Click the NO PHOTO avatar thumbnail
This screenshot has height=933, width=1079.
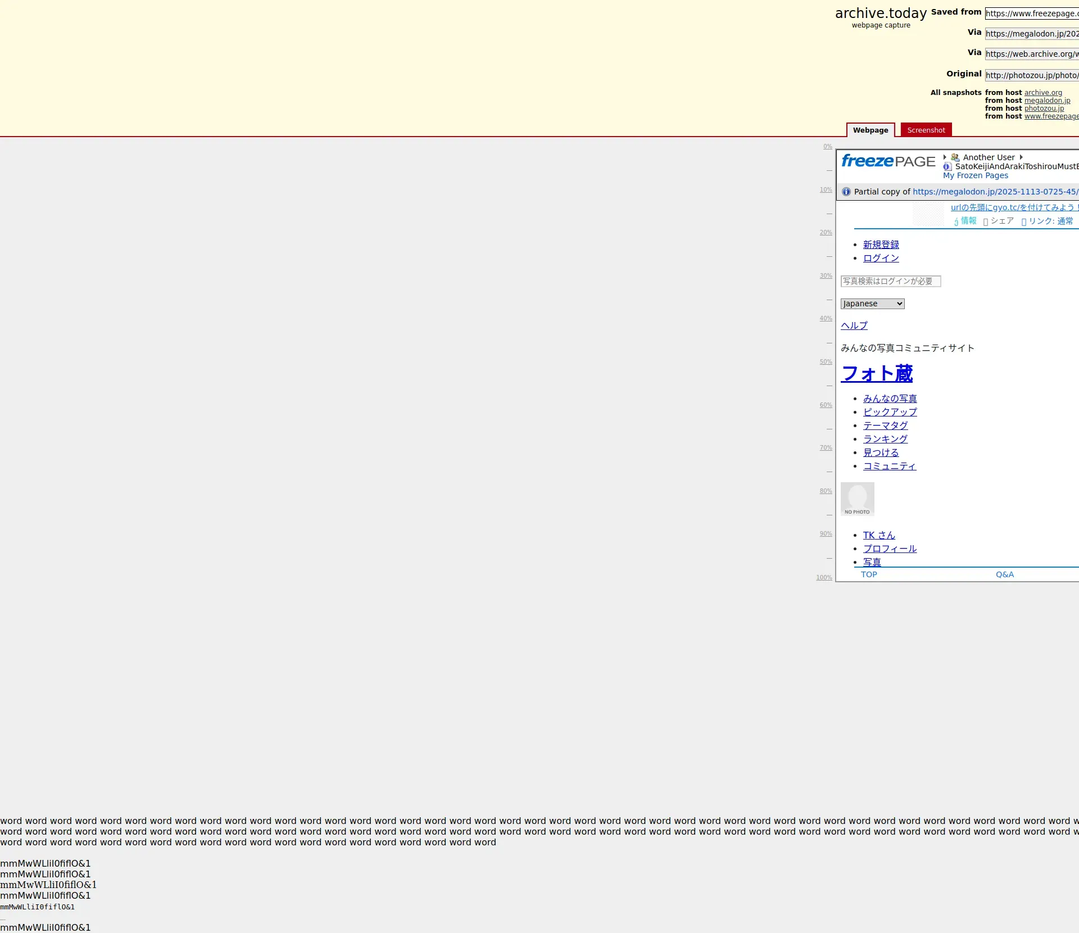point(857,499)
